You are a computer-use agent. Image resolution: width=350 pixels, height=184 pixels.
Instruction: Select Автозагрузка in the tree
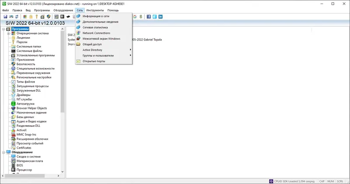pos(25,104)
